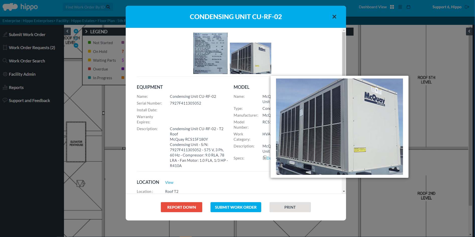Image resolution: width=475 pixels, height=237 pixels.
Task: Reset floor plan view with refresh icon
Action: pyautogui.click(x=76, y=38)
